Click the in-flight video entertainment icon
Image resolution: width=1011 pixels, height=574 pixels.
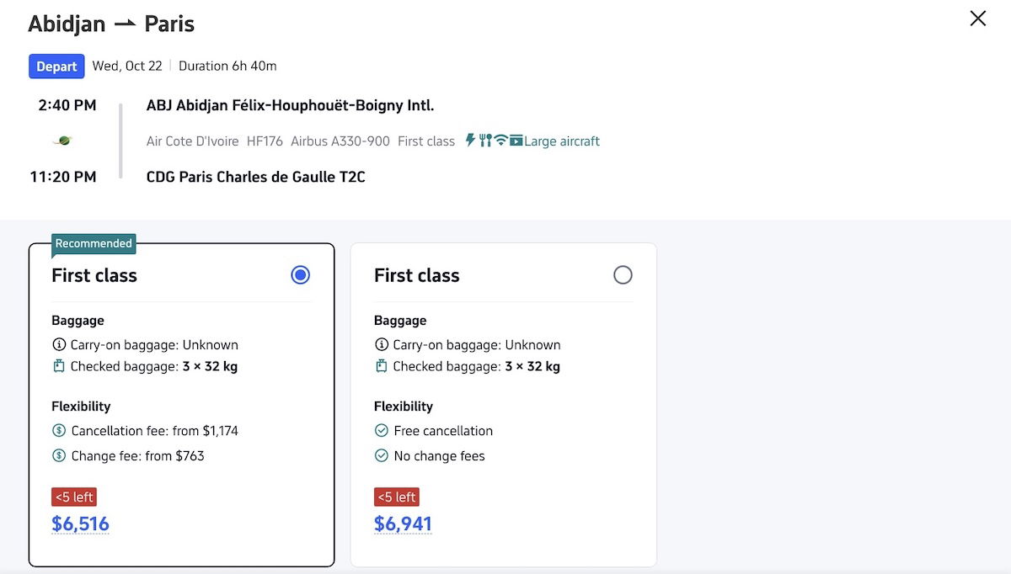[516, 141]
